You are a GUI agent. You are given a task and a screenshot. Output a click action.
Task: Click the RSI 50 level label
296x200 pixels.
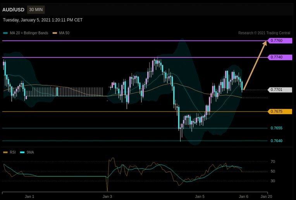click(273, 171)
